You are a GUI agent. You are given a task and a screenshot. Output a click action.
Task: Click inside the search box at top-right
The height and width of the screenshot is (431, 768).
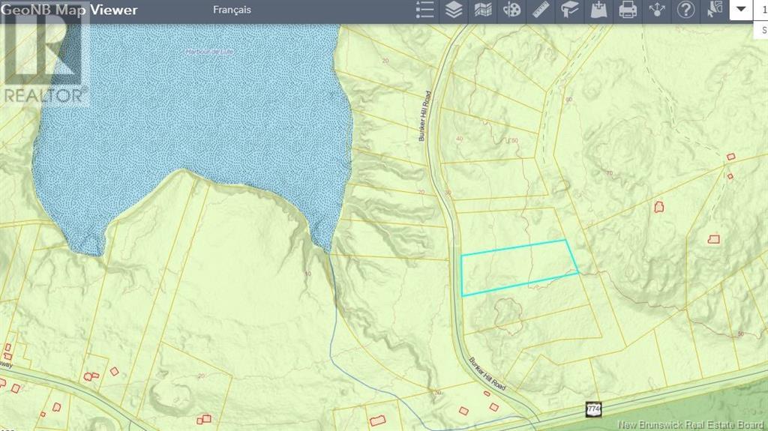click(760, 9)
